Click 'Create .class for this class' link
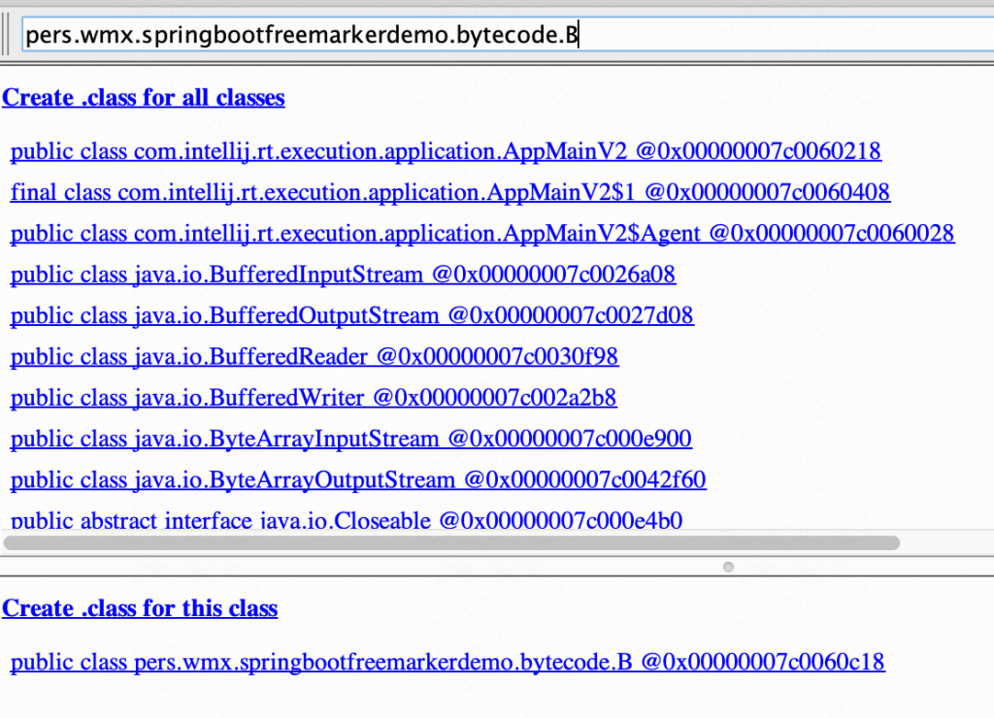The height and width of the screenshot is (718, 994). point(140,608)
